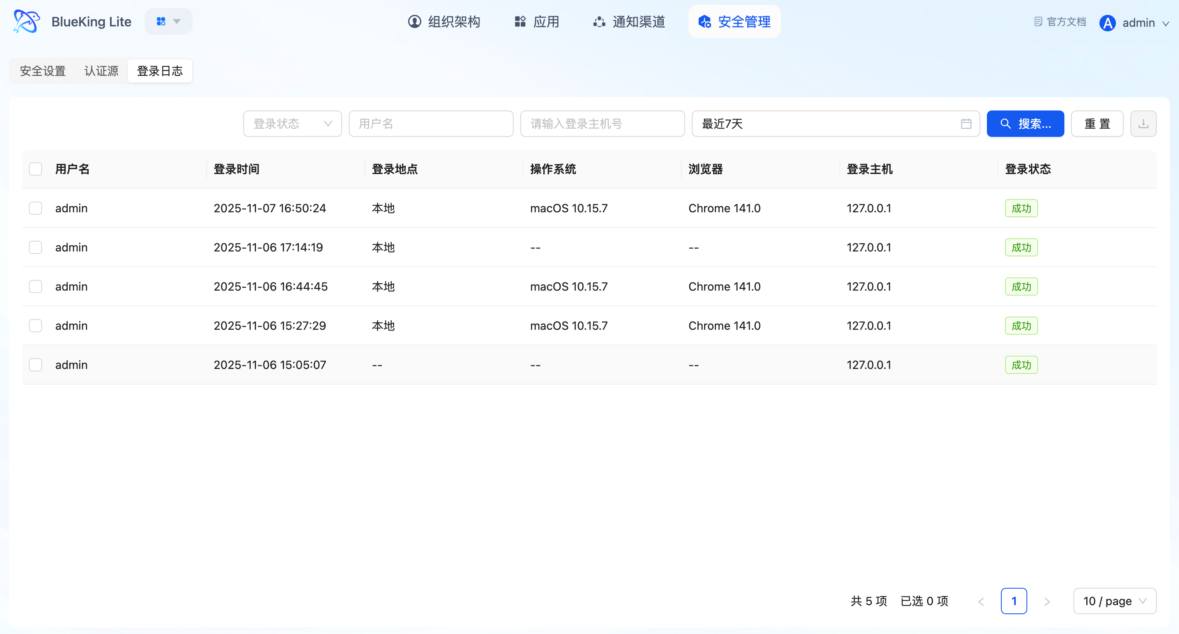The width and height of the screenshot is (1179, 634).
Task: Click the admin avatar icon
Action: coord(1107,23)
